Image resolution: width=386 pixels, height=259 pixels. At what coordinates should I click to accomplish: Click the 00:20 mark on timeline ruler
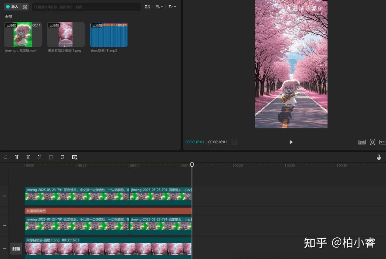point(238,165)
